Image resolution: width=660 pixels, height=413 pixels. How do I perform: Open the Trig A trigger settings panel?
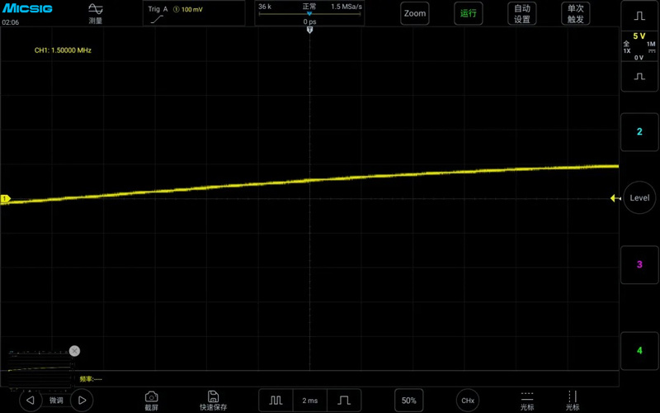194,13
